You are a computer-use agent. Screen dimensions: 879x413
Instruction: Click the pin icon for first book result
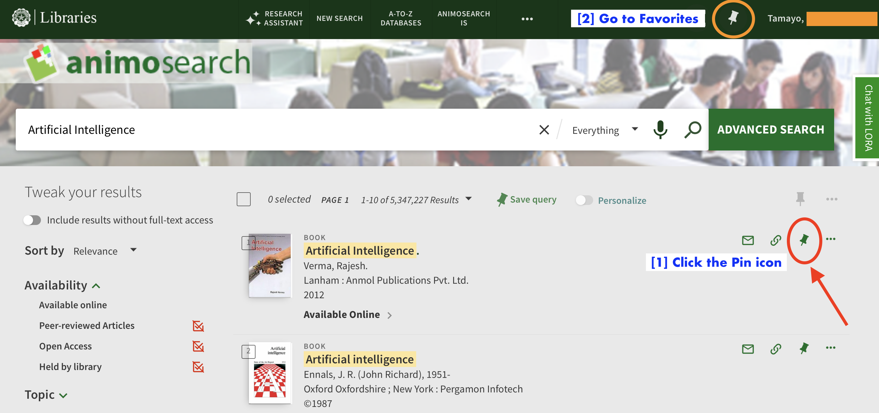[804, 240]
